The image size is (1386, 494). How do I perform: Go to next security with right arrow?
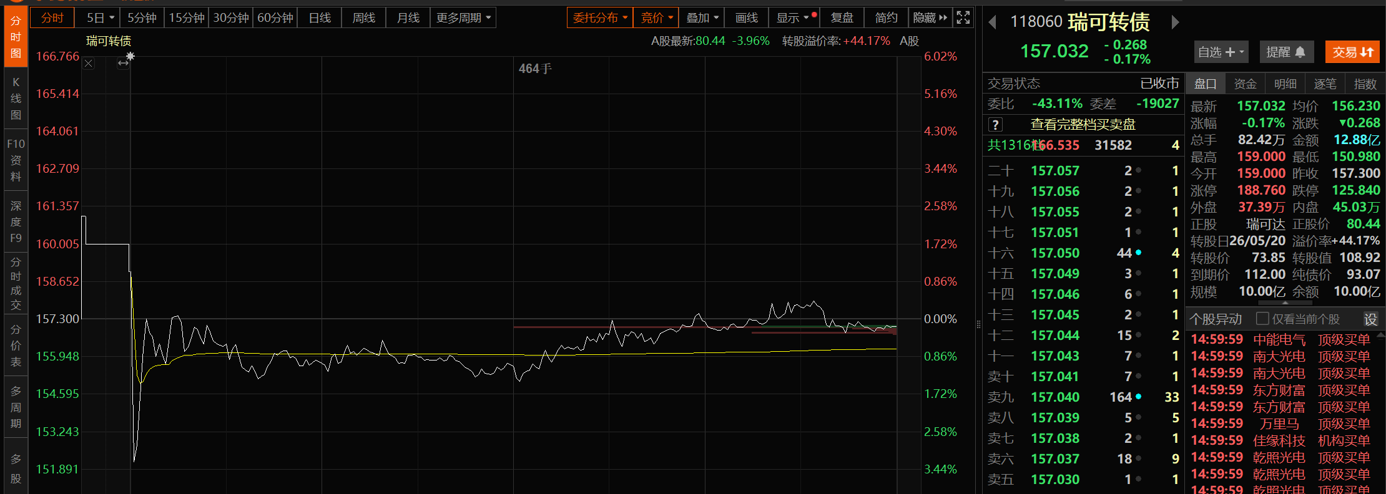pos(1175,22)
